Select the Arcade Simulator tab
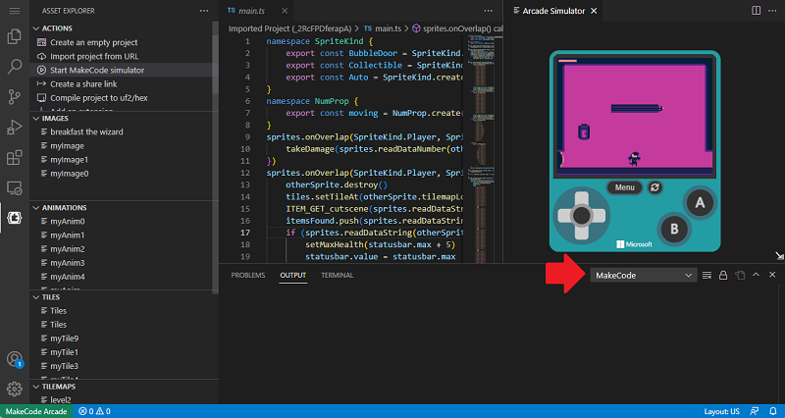 [x=553, y=11]
